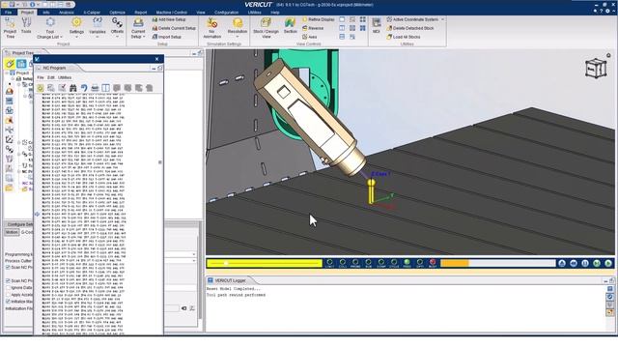This screenshot has height=348, width=618.
Task: Click the Print icon in NC Program toolbar
Action: [95, 88]
